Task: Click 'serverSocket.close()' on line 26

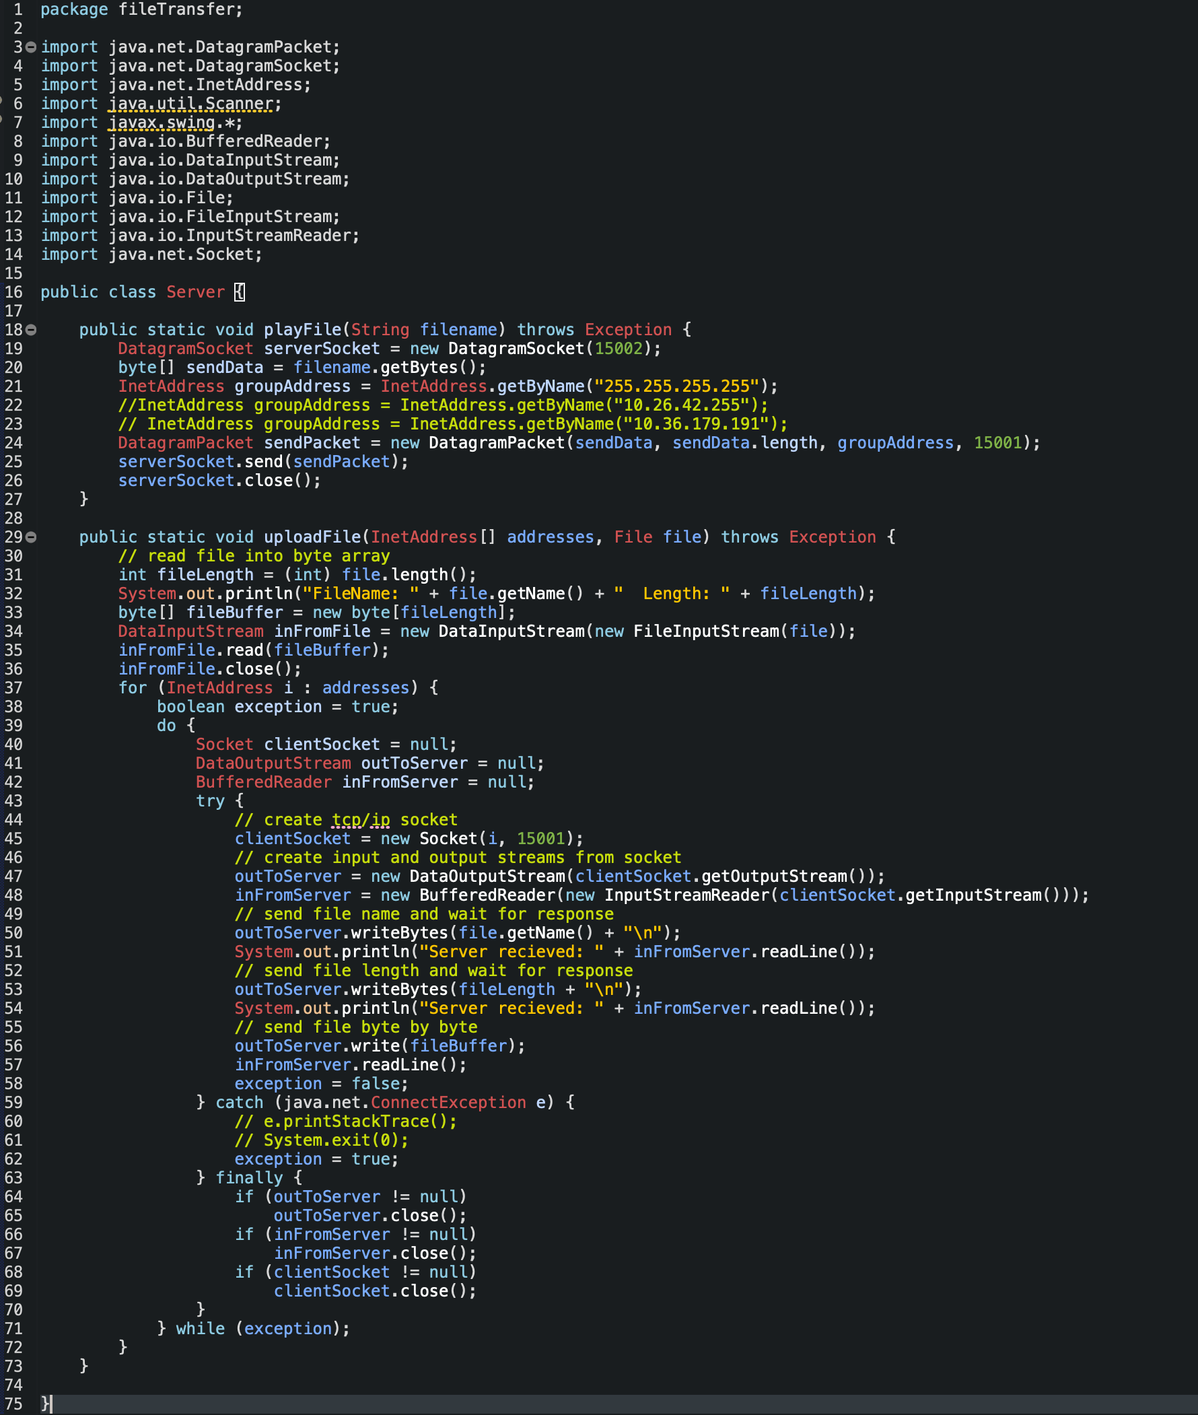Action: click(x=215, y=481)
